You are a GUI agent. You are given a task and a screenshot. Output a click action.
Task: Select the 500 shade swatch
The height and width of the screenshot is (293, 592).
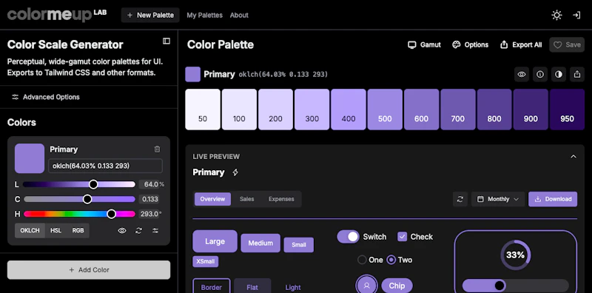click(385, 110)
